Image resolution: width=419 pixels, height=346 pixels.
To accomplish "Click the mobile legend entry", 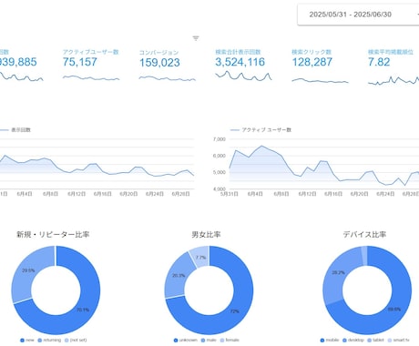I will coord(330,341).
